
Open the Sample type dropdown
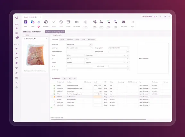79,48
